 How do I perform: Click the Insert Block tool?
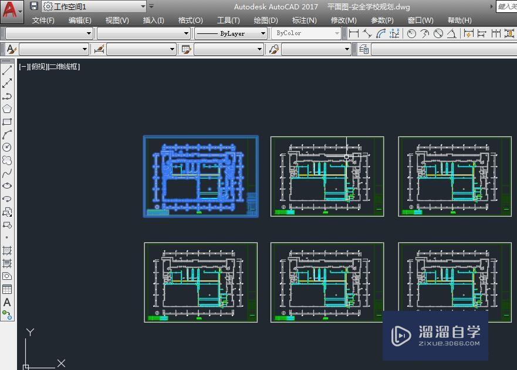[x=7, y=212]
